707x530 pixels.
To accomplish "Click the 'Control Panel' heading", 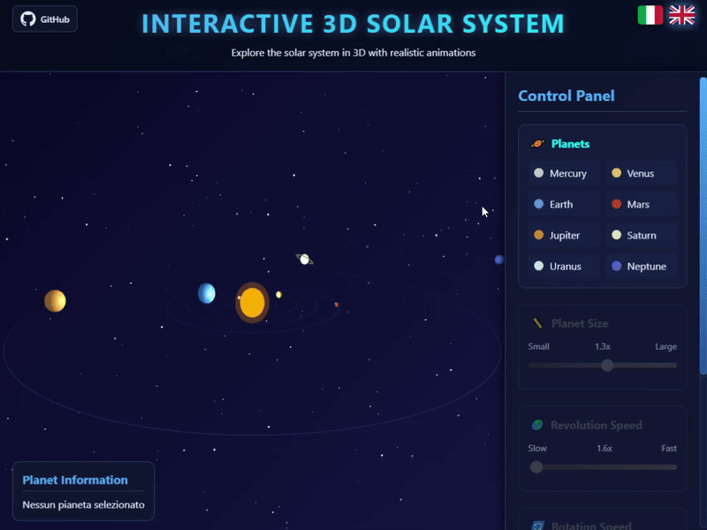I will click(x=566, y=95).
